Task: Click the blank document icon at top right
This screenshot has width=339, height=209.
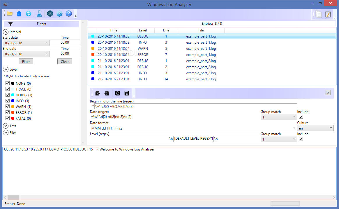Action: [318, 14]
